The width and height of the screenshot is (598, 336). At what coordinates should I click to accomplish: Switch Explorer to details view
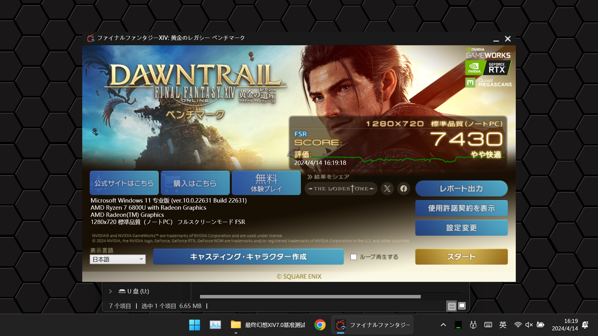451,306
